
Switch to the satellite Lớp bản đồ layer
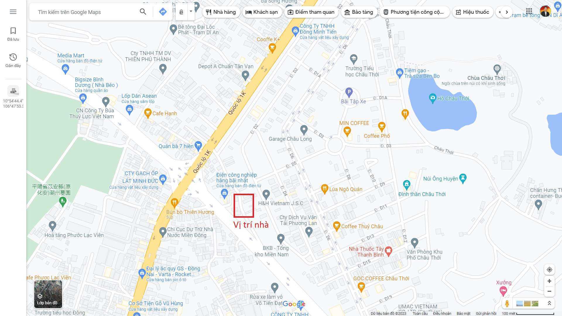tap(48, 294)
